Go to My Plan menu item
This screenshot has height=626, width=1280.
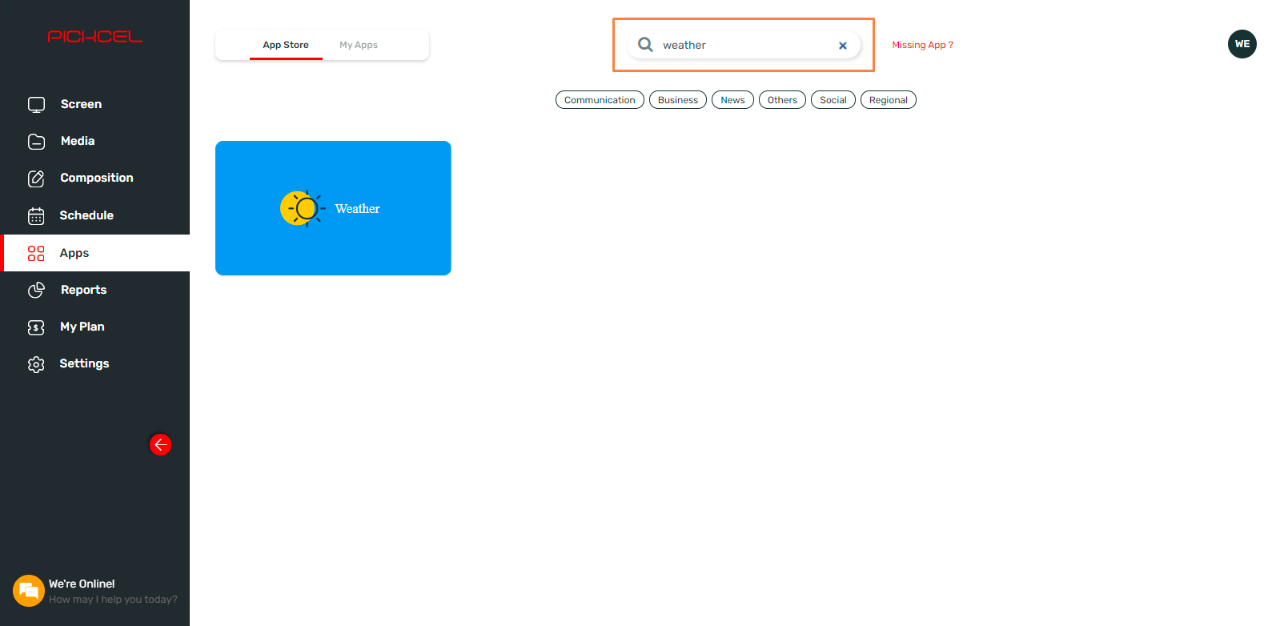pyautogui.click(x=94, y=327)
